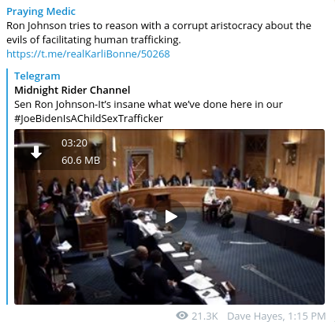Click the 1:15 PM message timestamp
The image size is (335, 322).
tap(307, 316)
